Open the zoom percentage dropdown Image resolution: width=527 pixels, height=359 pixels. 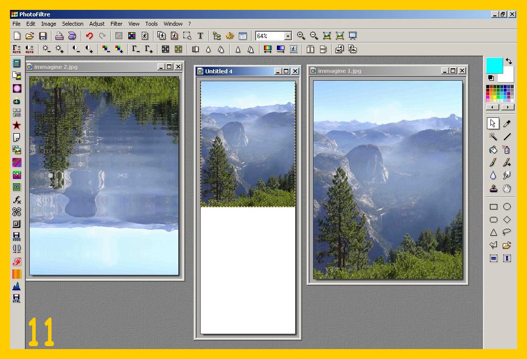(x=288, y=36)
